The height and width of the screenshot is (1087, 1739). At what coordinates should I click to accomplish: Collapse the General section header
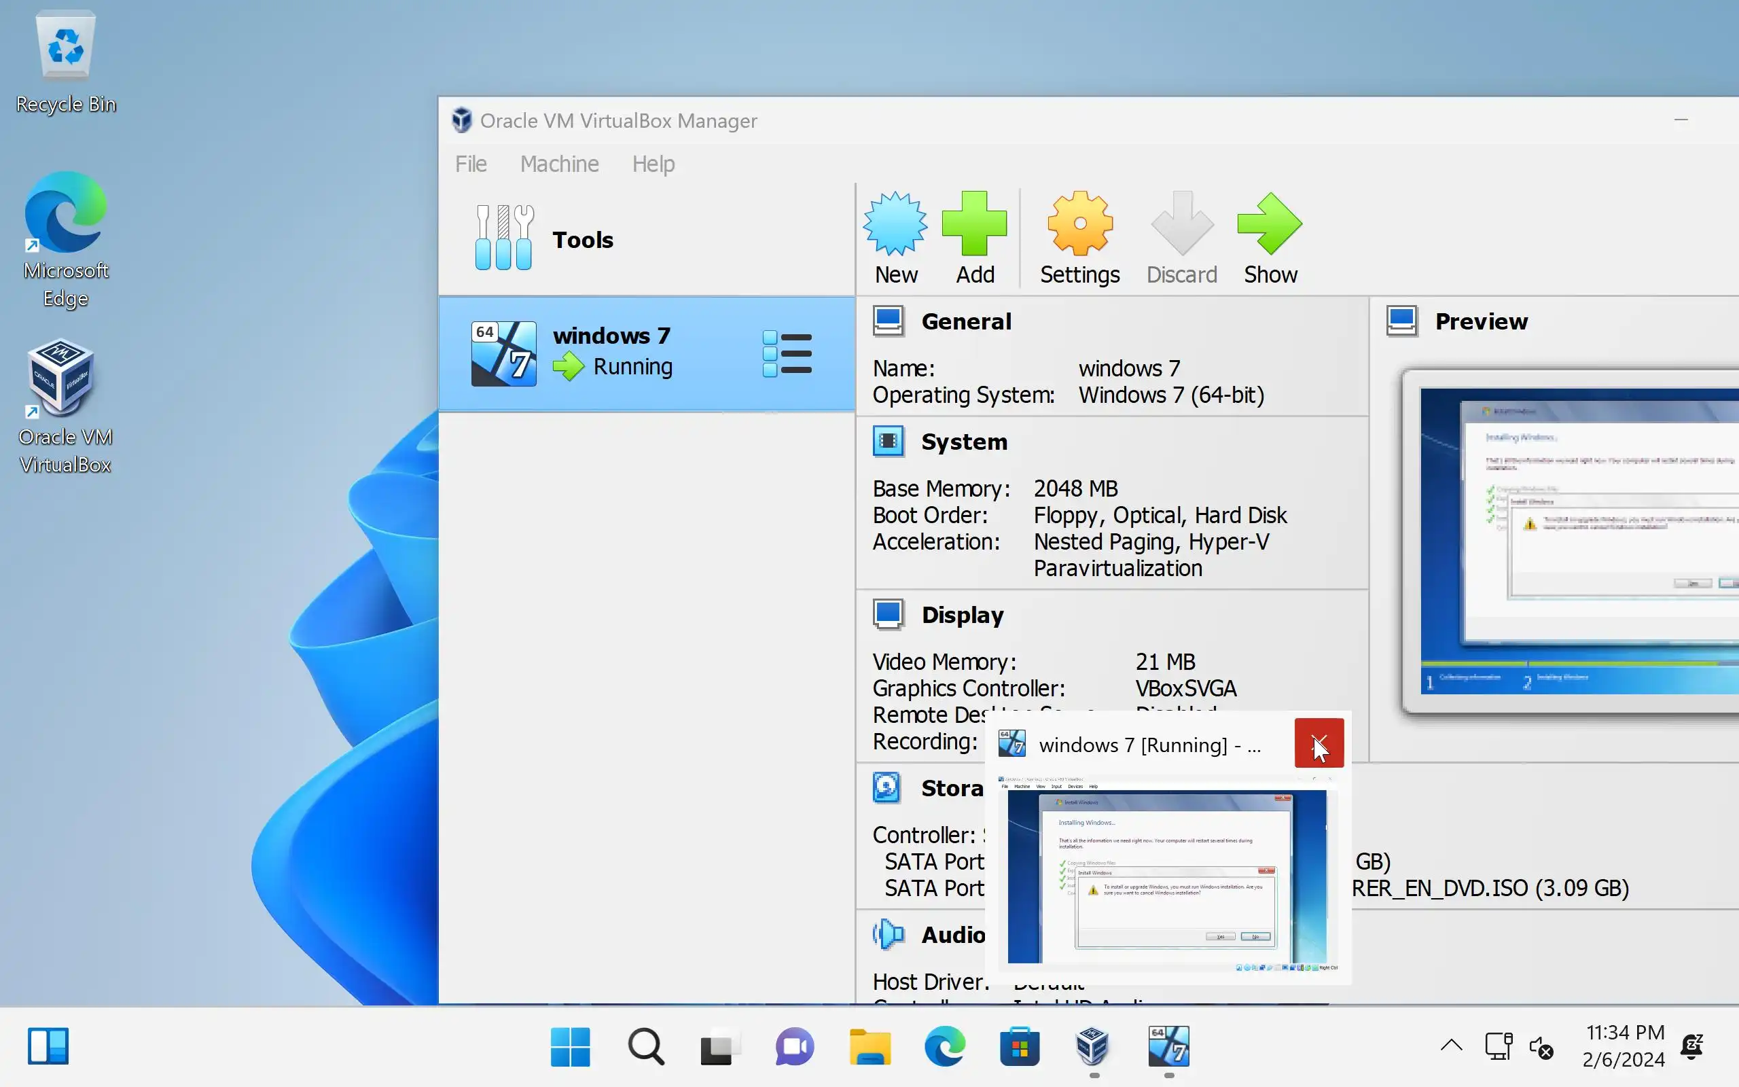tap(966, 321)
